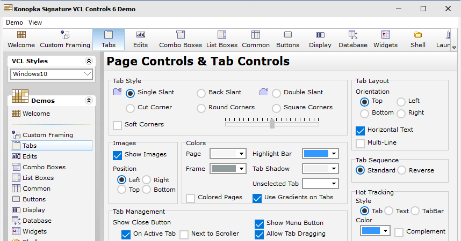
Task: Select the Reverse tab sequence
Action: [x=401, y=170]
